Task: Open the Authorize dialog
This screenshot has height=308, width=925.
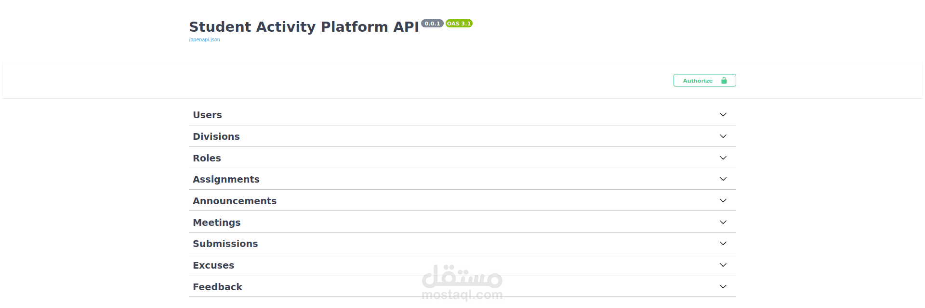Action: click(x=698, y=80)
